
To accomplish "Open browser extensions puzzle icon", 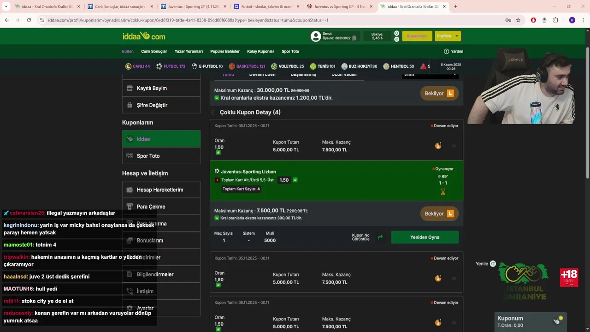I will (555, 20).
